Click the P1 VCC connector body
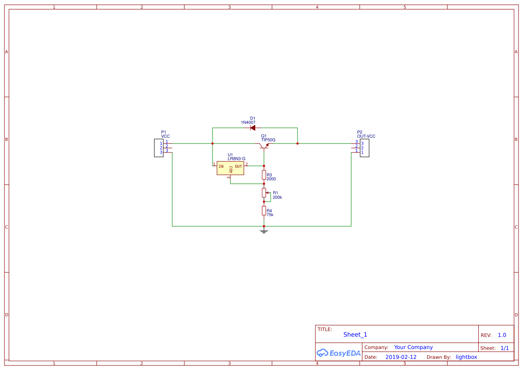 [x=158, y=148]
